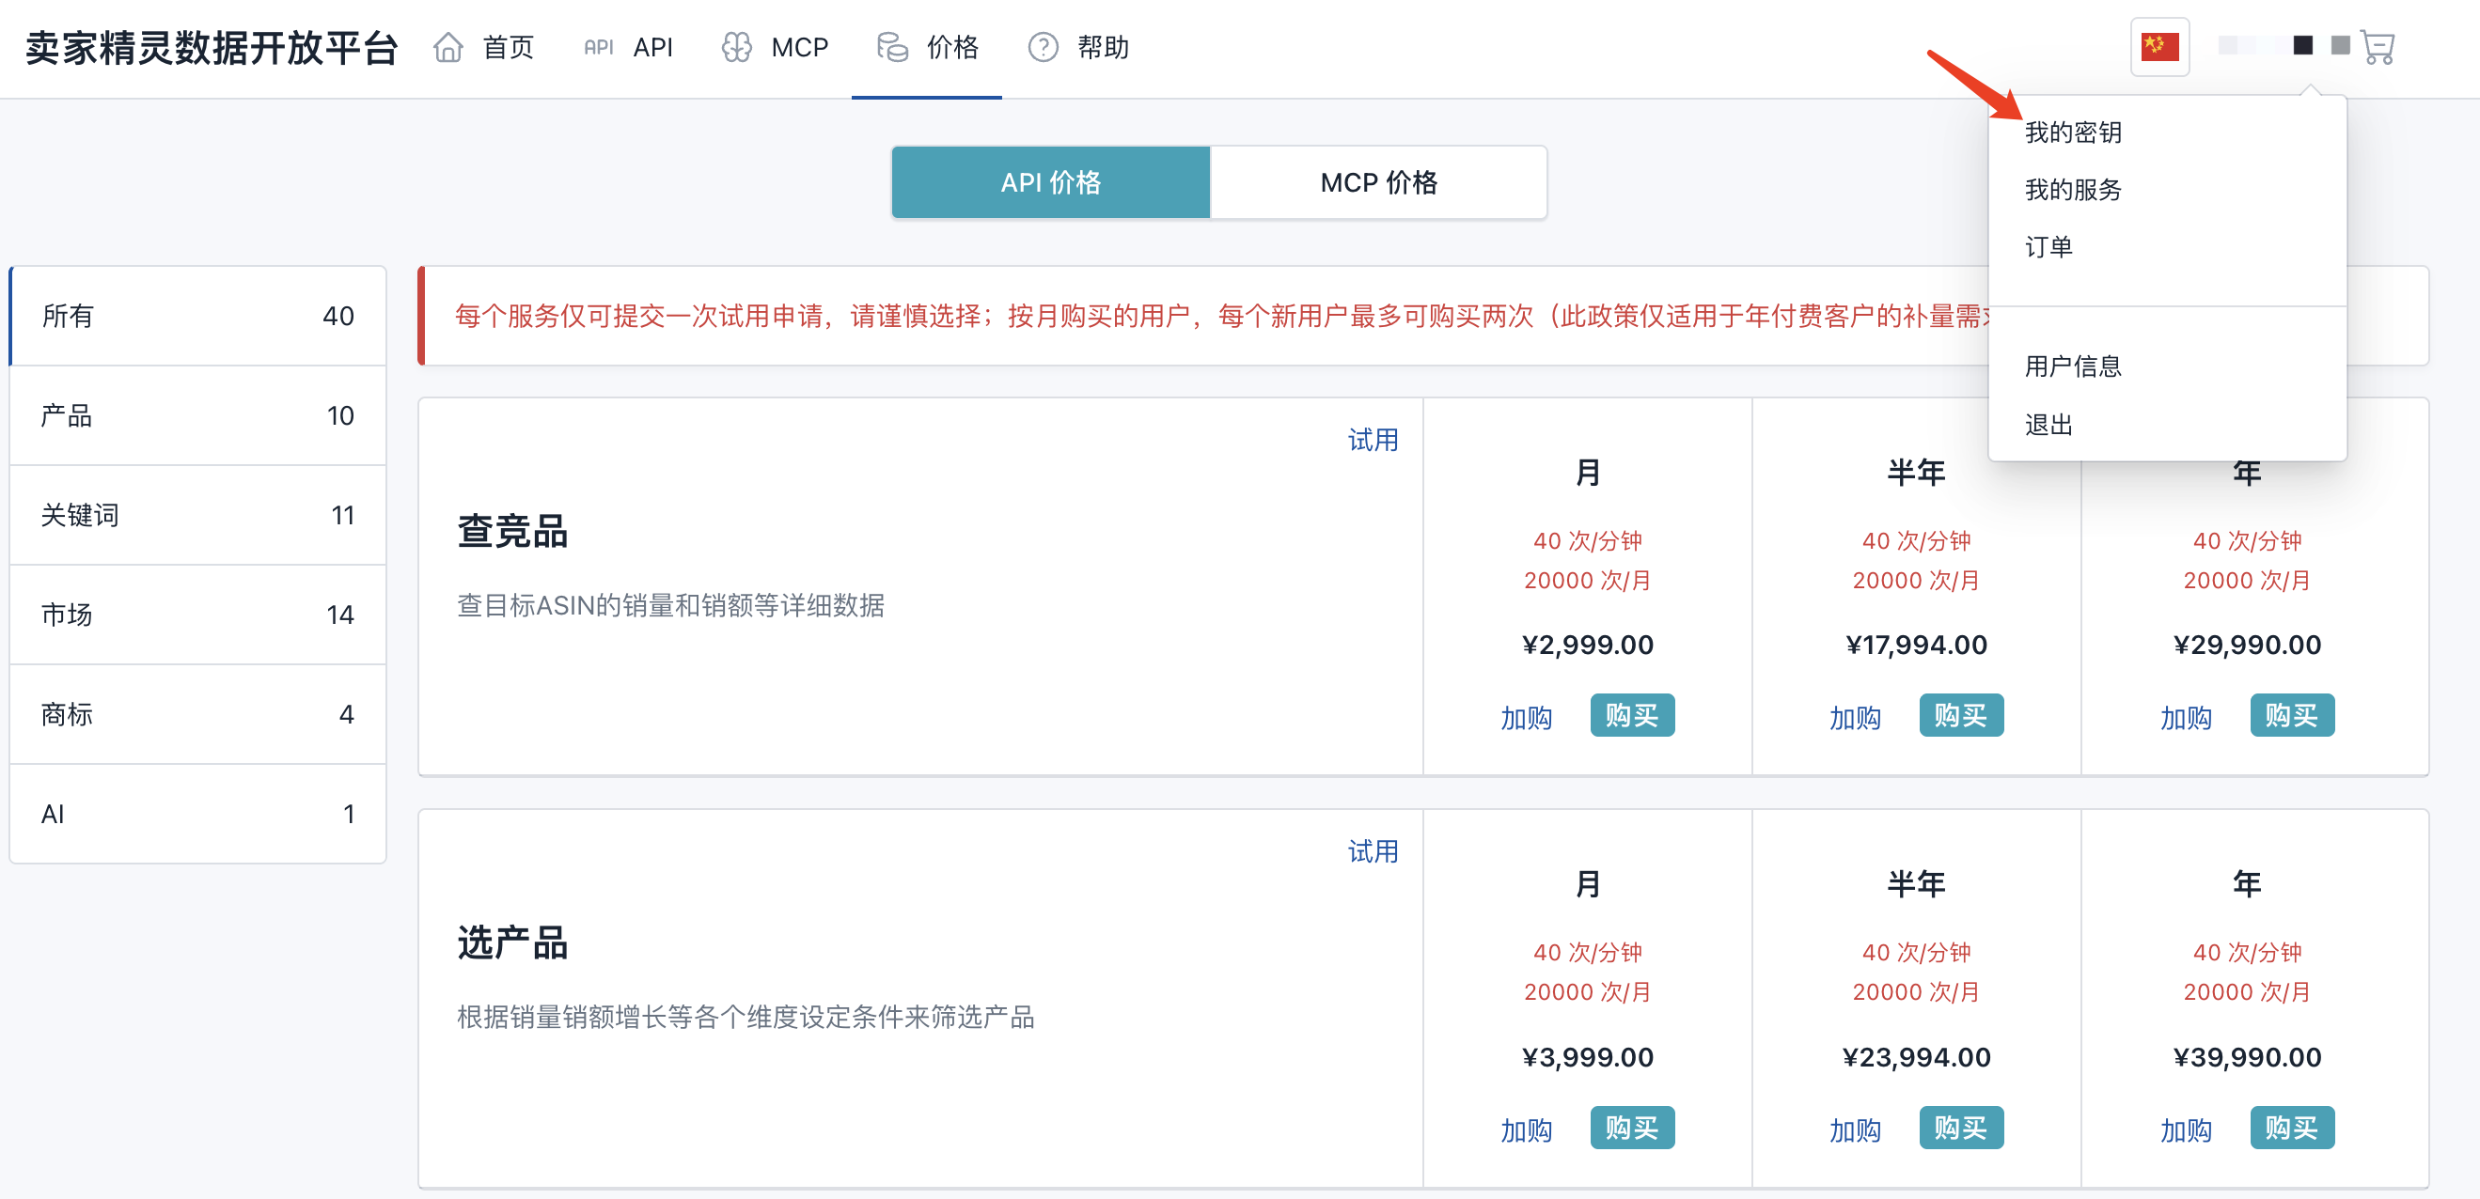Click the home icon beside 首页

pos(447,47)
